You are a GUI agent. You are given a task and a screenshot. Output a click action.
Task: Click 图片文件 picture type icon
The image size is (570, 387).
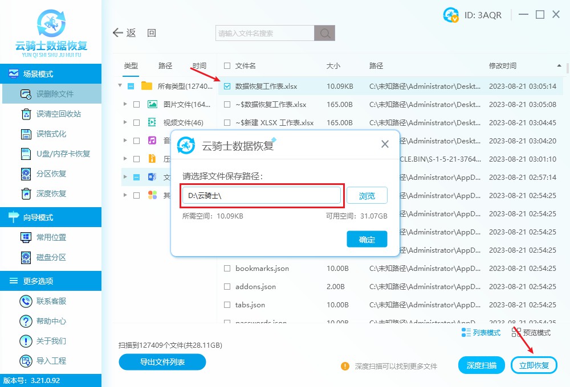point(152,105)
